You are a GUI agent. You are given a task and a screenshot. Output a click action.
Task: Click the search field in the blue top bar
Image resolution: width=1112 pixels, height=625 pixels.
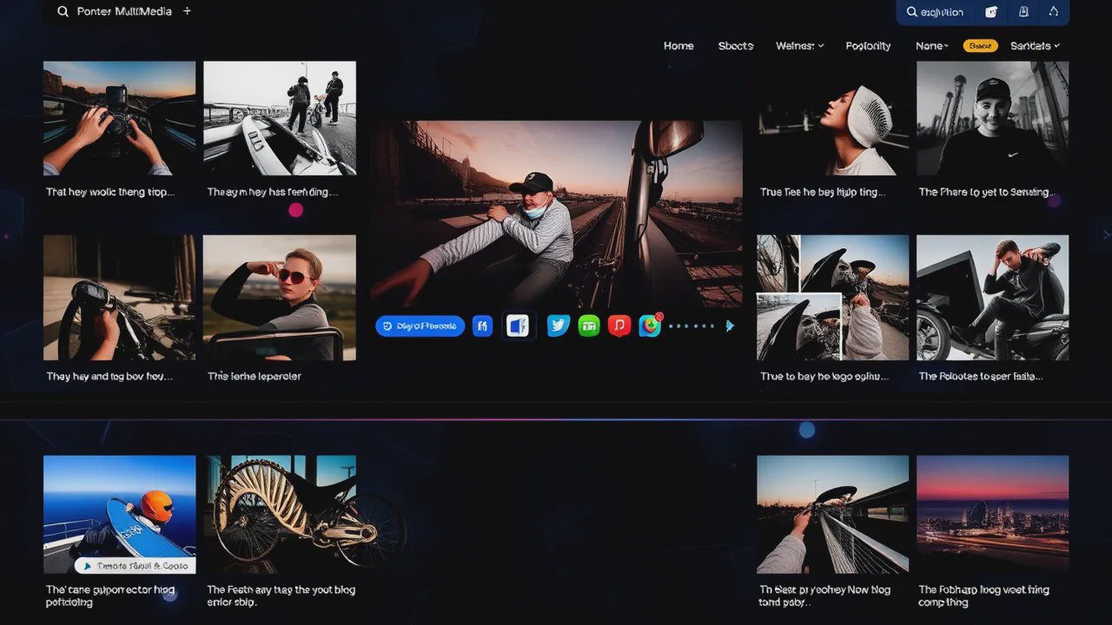[935, 12]
